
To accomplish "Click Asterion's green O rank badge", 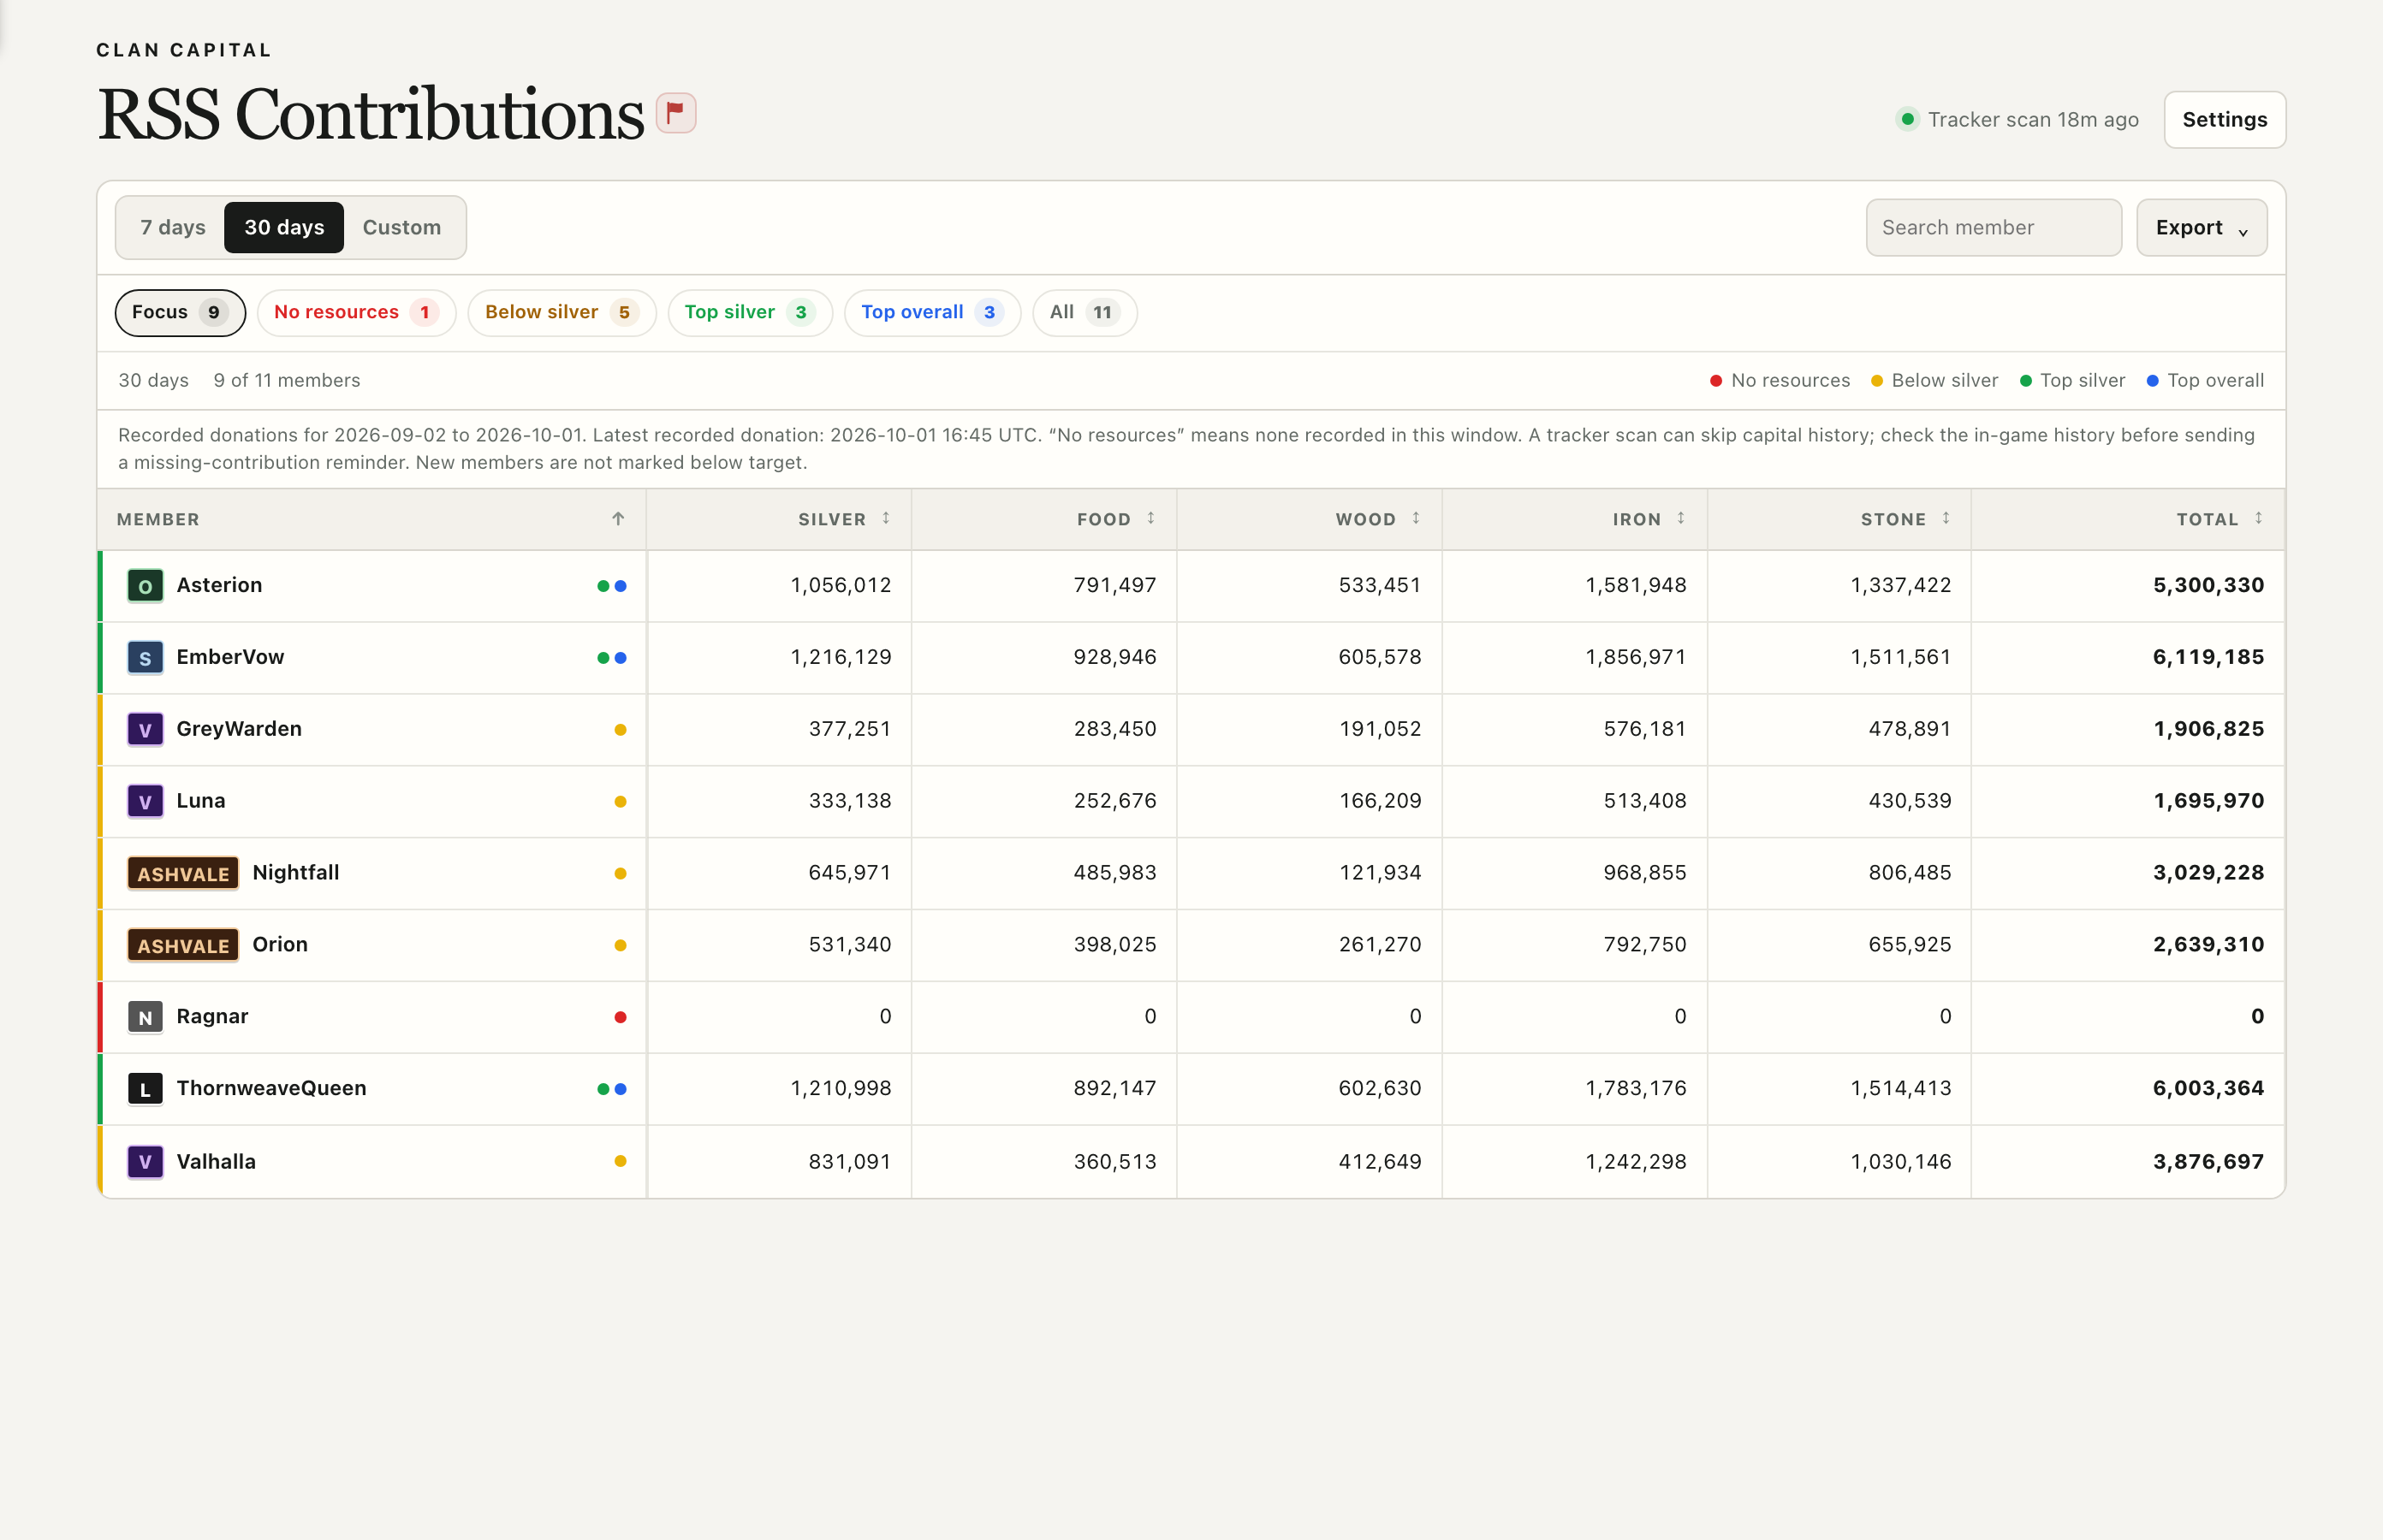I will [x=145, y=586].
